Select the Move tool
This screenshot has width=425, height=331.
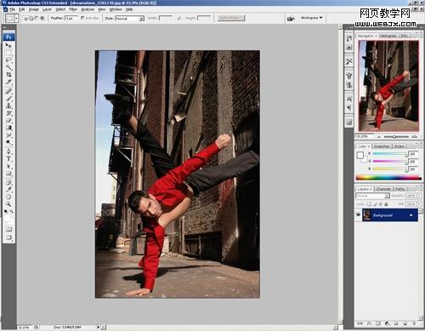click(8, 45)
